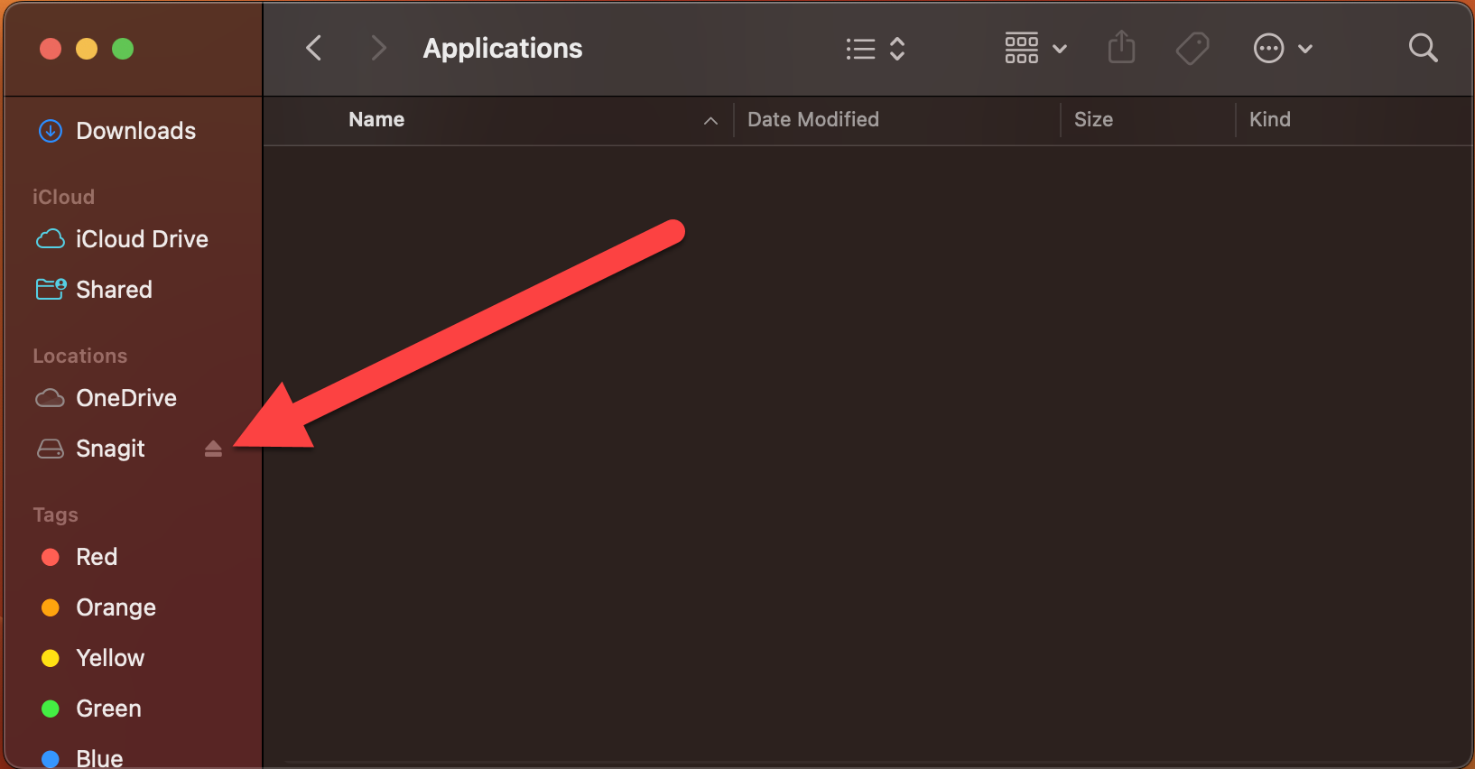Open the ellipsis action menu icon
Viewport: 1475px width, 769px height.
(x=1268, y=48)
